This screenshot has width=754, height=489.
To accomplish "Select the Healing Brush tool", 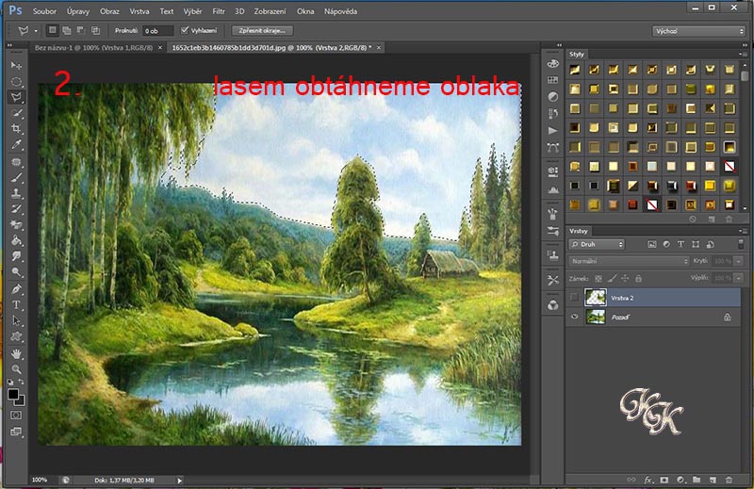I will [x=16, y=161].
